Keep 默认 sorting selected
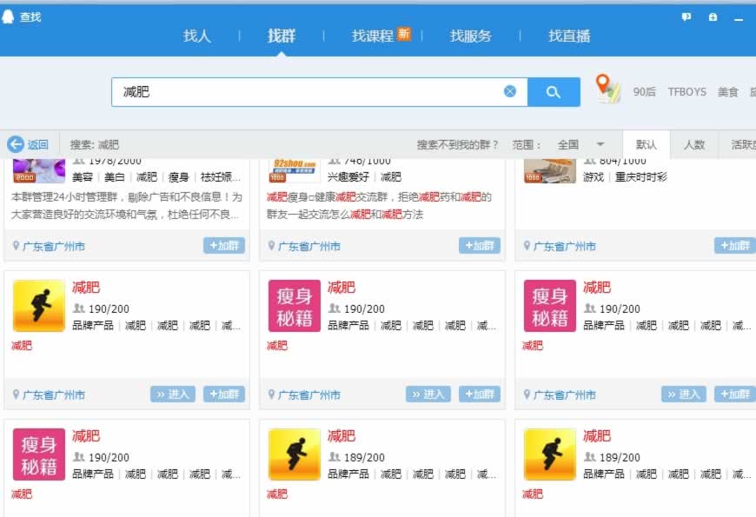 (648, 144)
